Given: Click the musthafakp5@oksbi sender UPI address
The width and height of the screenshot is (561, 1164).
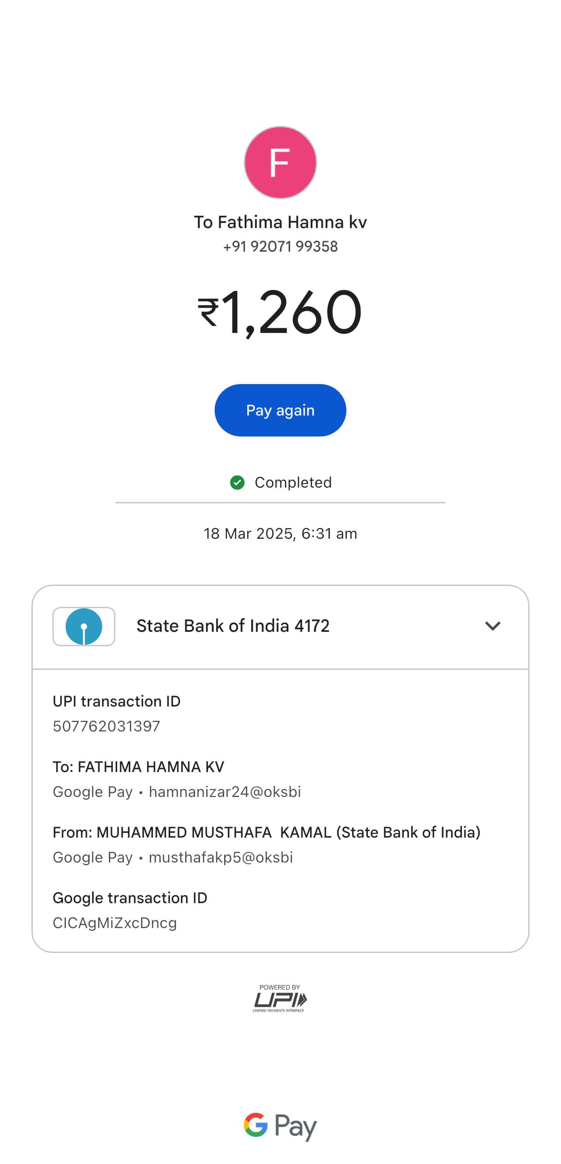Looking at the screenshot, I should tap(221, 857).
